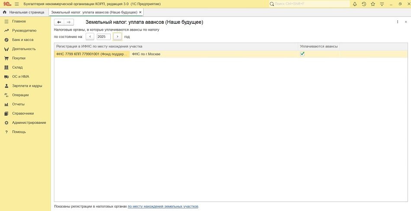Open service menu dropdown arrow in title bar
The height and width of the screenshot is (211, 411).
tap(382, 4)
